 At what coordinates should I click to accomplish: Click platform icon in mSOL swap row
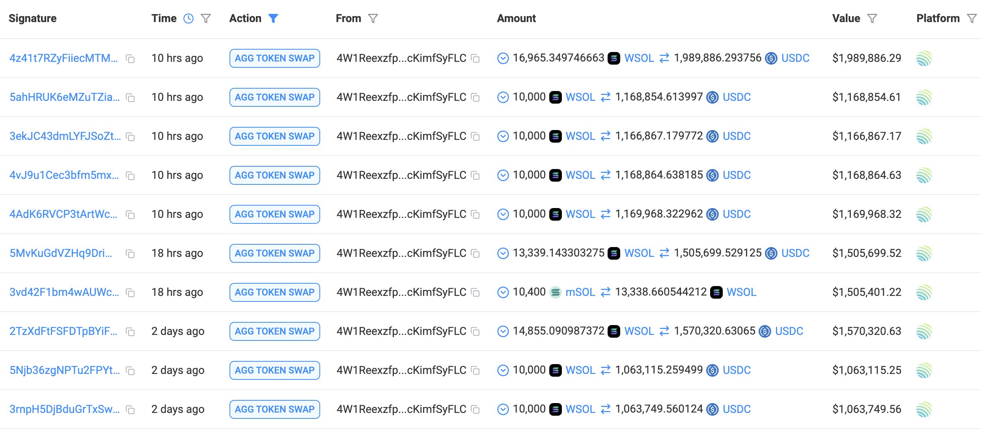pyautogui.click(x=924, y=293)
